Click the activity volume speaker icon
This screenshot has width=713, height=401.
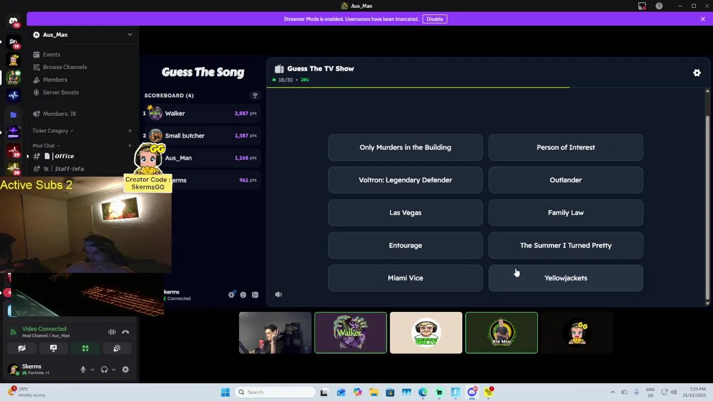(279, 295)
